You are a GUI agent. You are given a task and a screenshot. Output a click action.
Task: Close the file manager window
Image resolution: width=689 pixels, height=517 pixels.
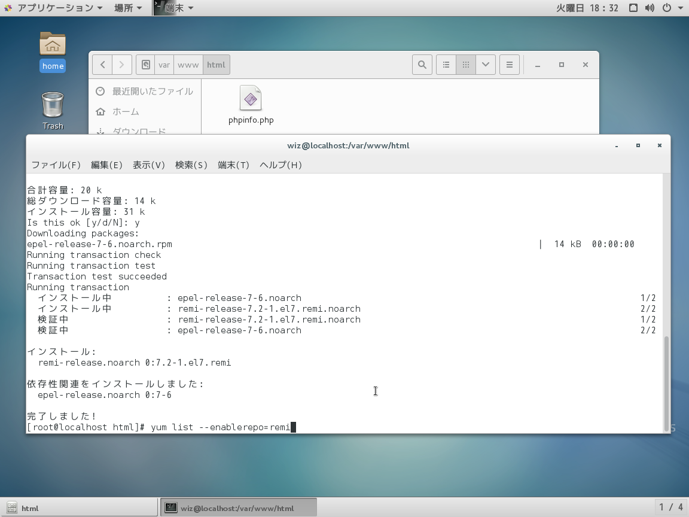click(586, 65)
